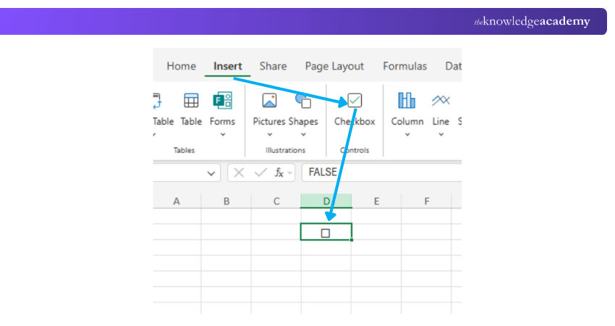Switch to the Insert tab

(x=227, y=66)
